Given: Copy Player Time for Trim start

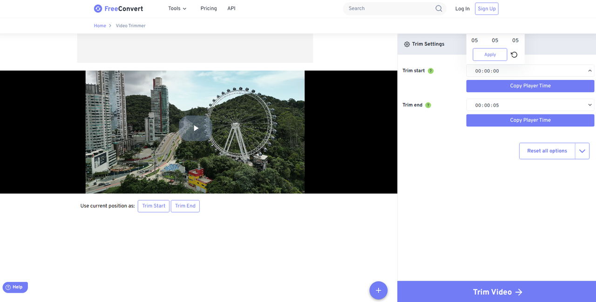Looking at the screenshot, I should click(x=530, y=86).
